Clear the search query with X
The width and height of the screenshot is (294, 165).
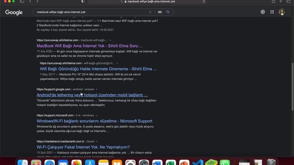click(150, 12)
